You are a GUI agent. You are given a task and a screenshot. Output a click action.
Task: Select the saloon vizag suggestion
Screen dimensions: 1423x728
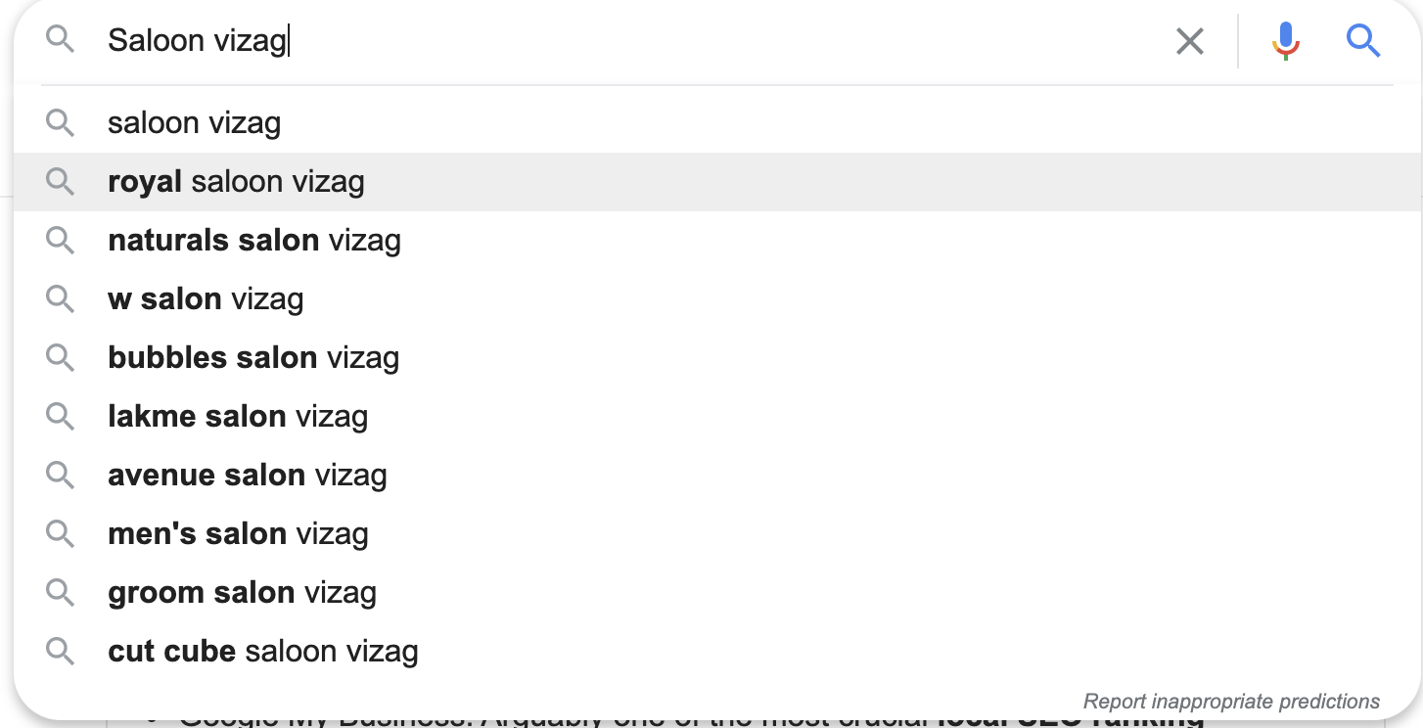[x=717, y=123]
